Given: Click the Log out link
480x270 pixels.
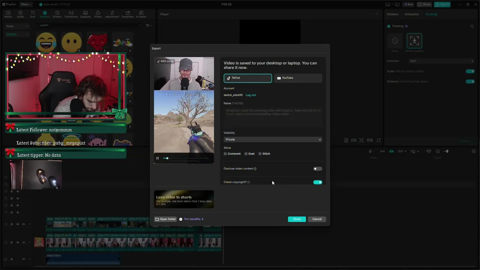Looking at the screenshot, I should (250, 95).
